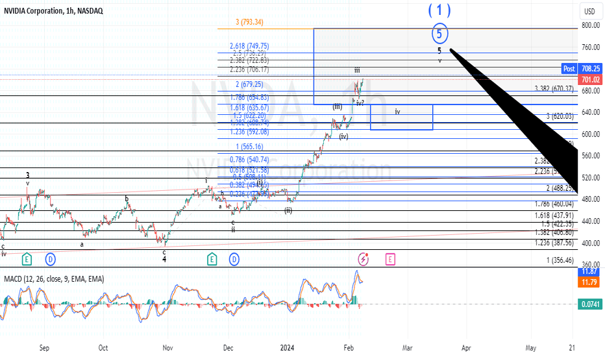Image resolution: width=605 pixels, height=357 pixels.
Task: Select the 2 (679.25) Fibonacci label
Action: tap(250, 84)
